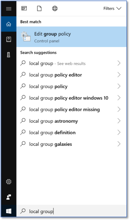The height and width of the screenshot is (220, 130).
Task: Select local group policy editor windows 10
Action: click(x=71, y=98)
